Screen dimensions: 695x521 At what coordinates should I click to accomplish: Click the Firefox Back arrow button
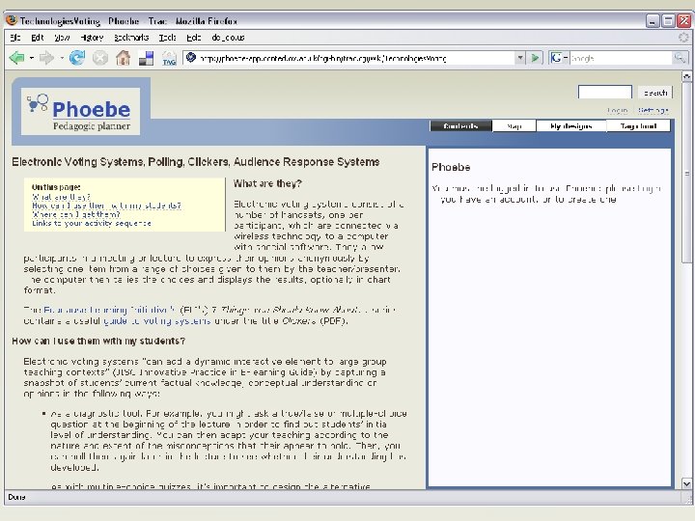click(x=16, y=58)
